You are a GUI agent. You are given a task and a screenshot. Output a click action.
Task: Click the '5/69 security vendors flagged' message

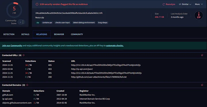coord(64,4)
